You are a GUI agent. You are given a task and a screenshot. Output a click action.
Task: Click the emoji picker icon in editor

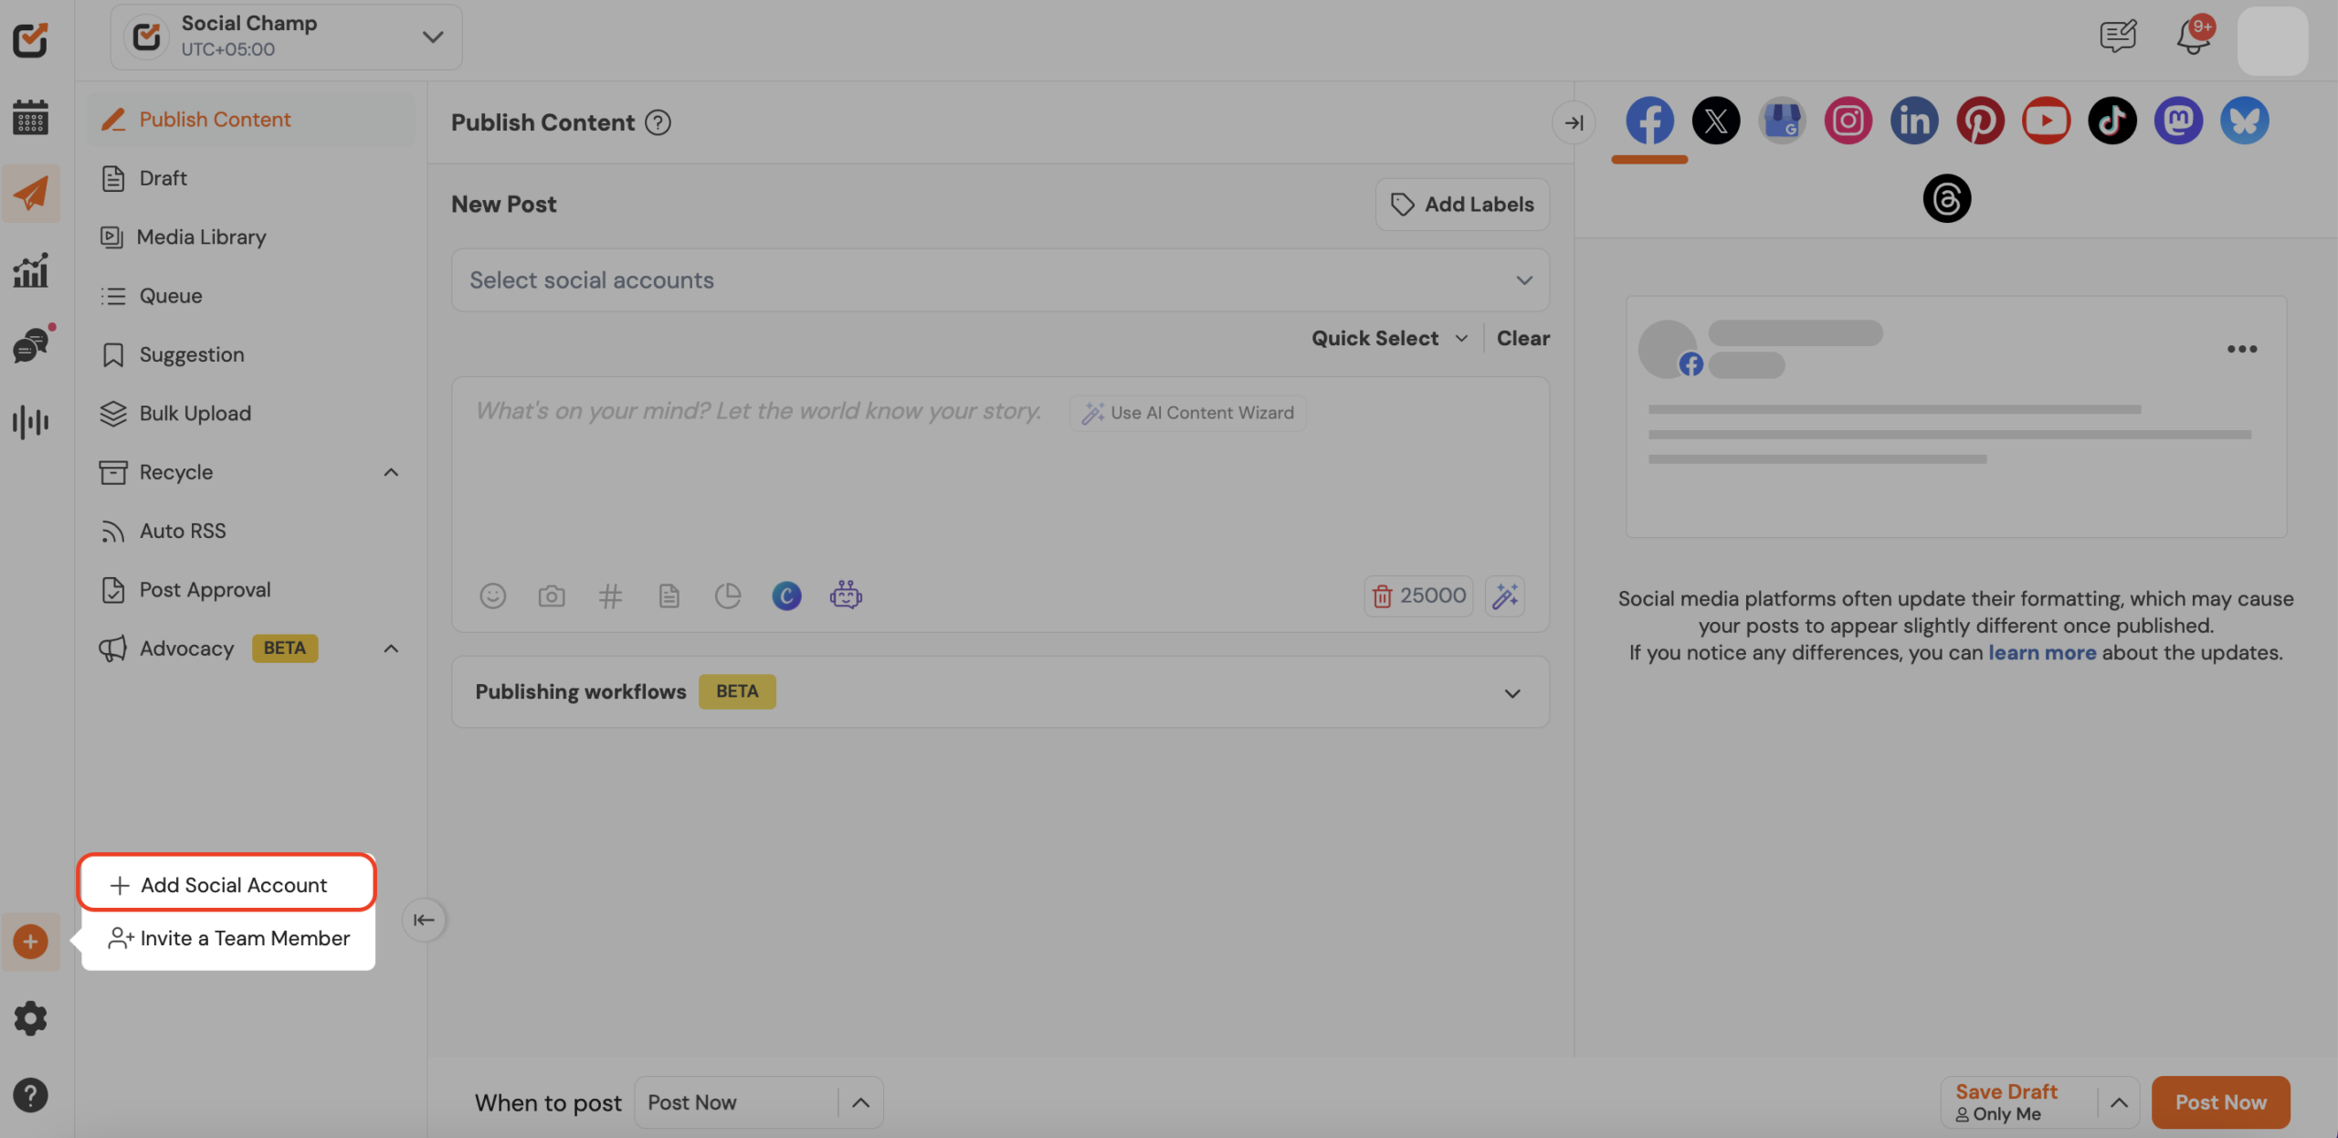492,596
